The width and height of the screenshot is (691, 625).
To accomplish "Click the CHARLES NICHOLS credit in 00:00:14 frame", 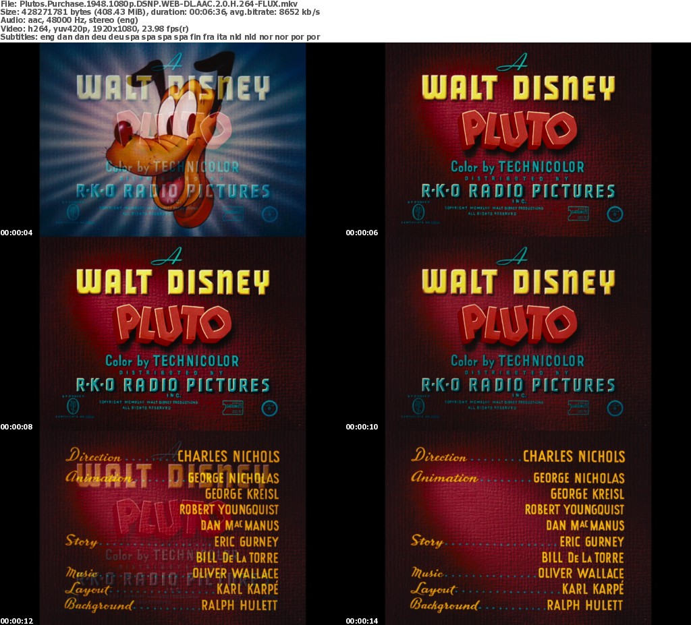I will point(574,456).
